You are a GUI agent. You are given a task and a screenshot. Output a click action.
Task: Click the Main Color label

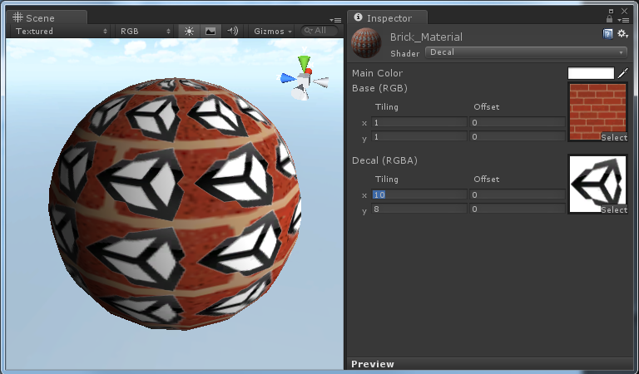(x=378, y=73)
